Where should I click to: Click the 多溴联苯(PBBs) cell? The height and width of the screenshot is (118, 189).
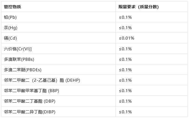click(19, 59)
